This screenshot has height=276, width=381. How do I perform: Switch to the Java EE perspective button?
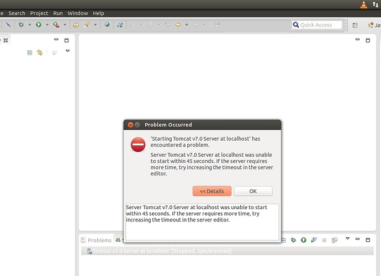374,25
